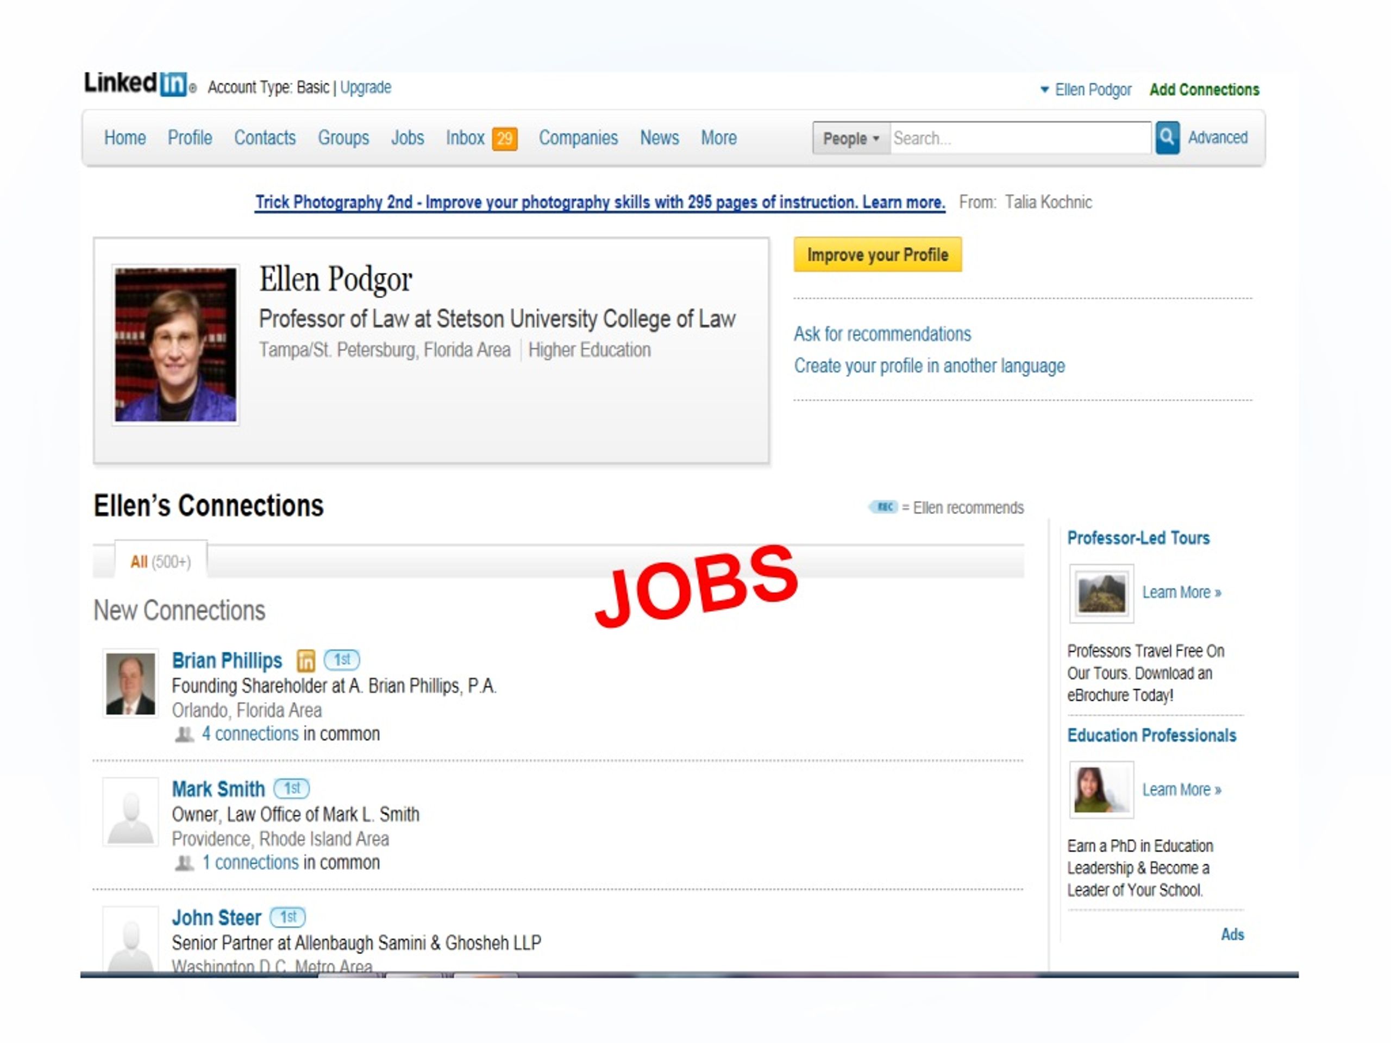
Task: Click Professors Travel Free On Our Tours text
Action: click(x=1146, y=673)
